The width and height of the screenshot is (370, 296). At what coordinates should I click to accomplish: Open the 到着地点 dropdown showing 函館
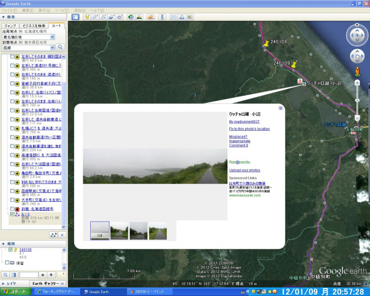(53, 48)
